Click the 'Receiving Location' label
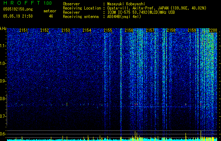Screen dimensions: 221x141 82,8
